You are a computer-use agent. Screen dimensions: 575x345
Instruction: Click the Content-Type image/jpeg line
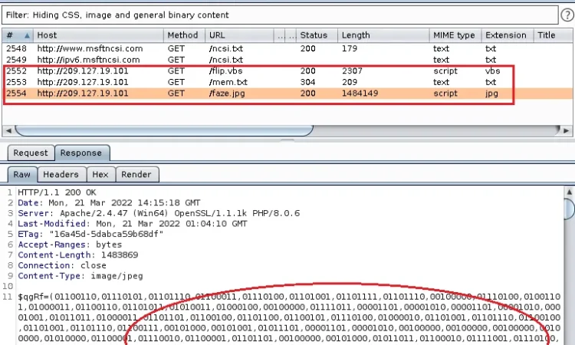(80, 276)
